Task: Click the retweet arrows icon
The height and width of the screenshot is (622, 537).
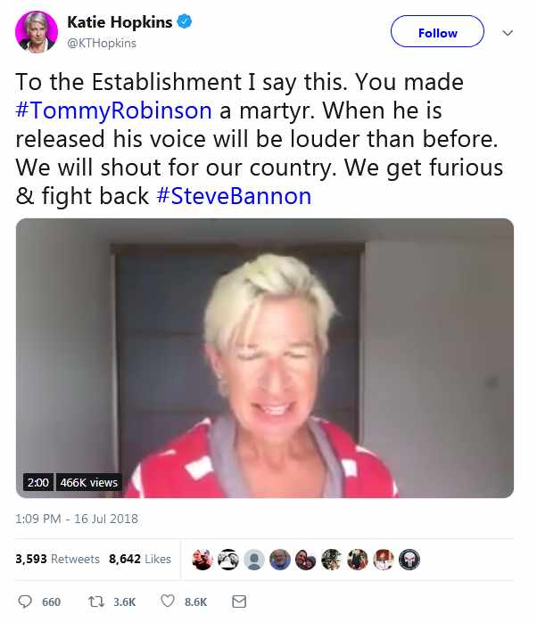Action: point(96,602)
